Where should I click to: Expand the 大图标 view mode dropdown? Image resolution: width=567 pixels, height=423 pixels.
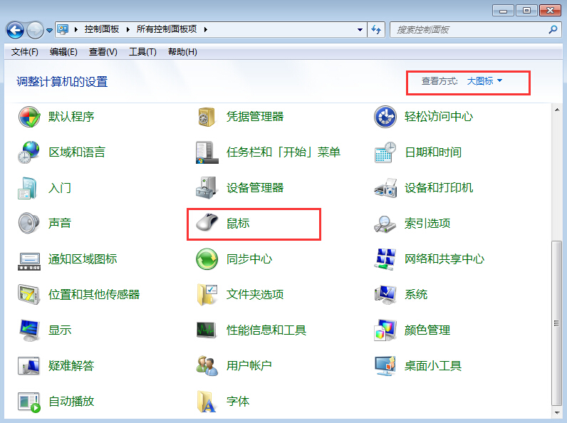[485, 81]
